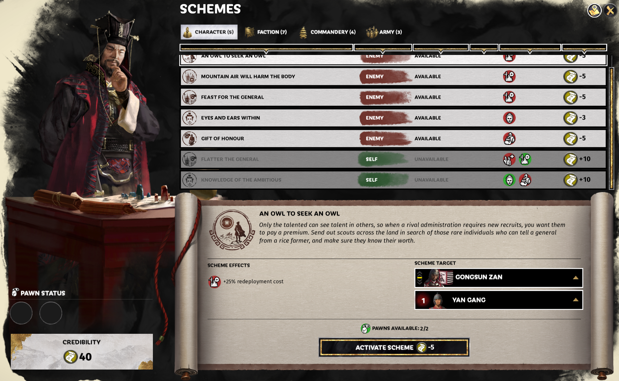Click the green effect icon on Flatter the General
Image resolution: width=619 pixels, height=381 pixels.
coord(525,159)
